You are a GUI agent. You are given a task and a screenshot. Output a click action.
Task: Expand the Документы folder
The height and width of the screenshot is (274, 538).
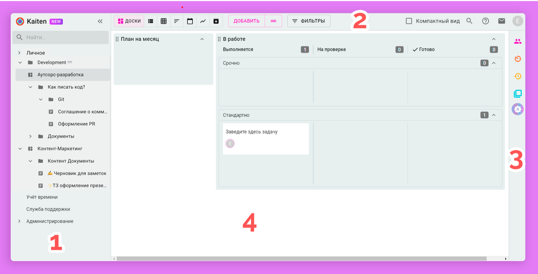tap(30, 136)
